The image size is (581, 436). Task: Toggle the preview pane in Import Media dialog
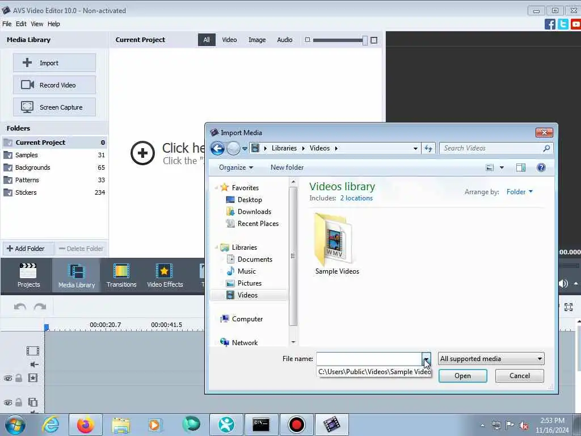click(521, 167)
